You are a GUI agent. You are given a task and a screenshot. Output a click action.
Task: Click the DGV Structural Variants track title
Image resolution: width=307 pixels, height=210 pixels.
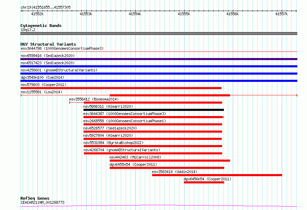(48, 44)
